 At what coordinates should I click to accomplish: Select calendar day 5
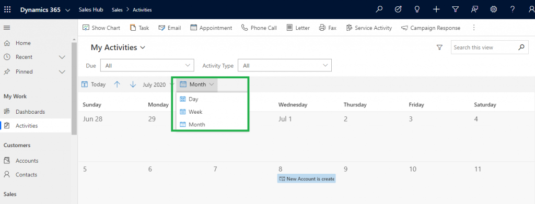tap(110, 183)
